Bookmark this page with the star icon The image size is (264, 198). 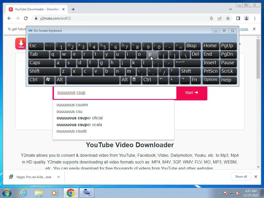(x=228, y=18)
